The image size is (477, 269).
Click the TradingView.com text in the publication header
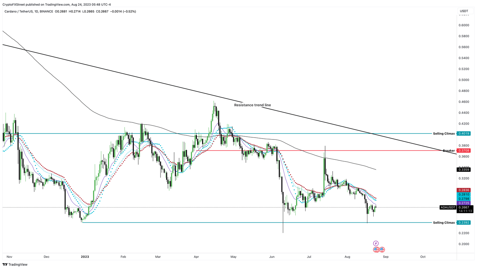[58, 4]
